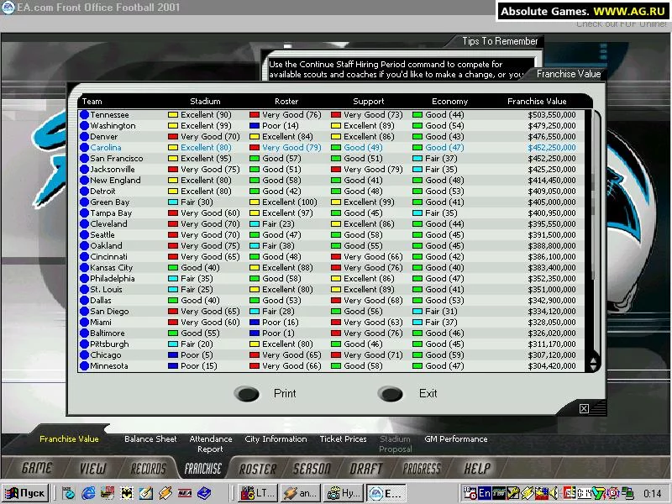
Task: Click the En language indicator in tray
Action: [485, 493]
